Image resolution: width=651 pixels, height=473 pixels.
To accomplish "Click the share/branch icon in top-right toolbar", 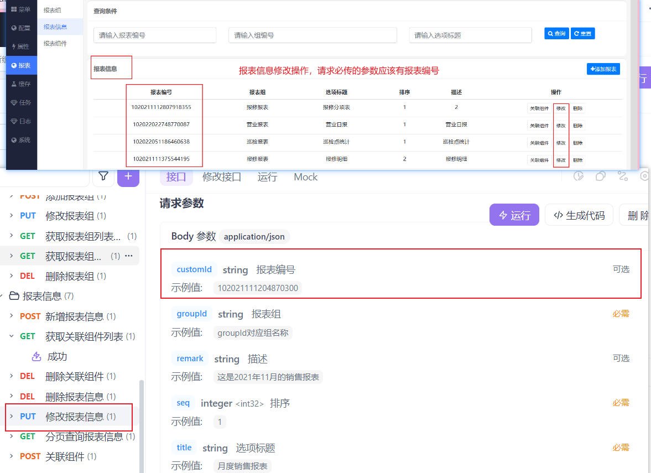I will [x=623, y=176].
